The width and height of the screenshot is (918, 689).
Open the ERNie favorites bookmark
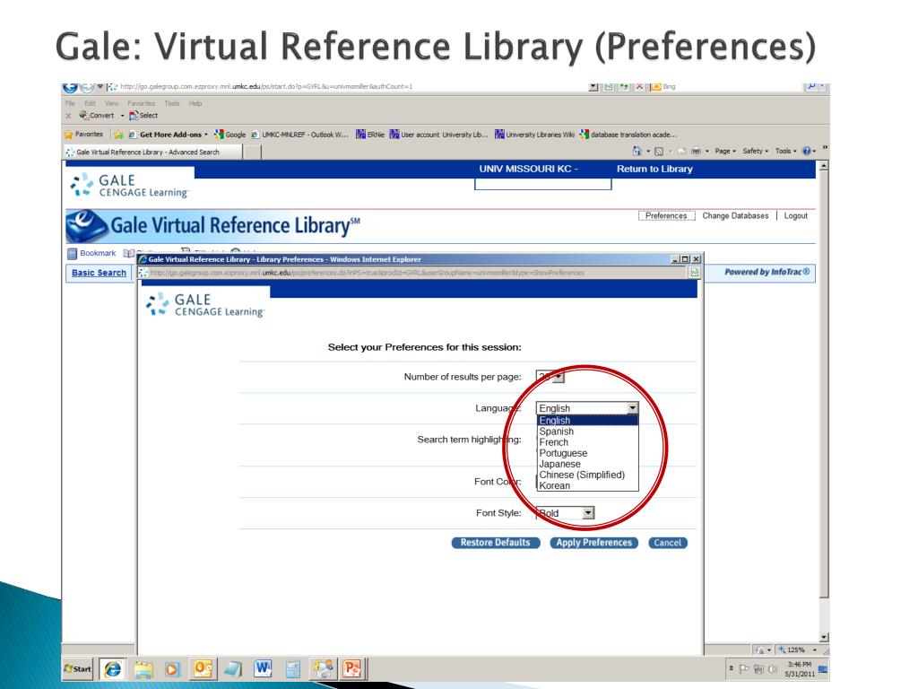pyautogui.click(x=370, y=135)
